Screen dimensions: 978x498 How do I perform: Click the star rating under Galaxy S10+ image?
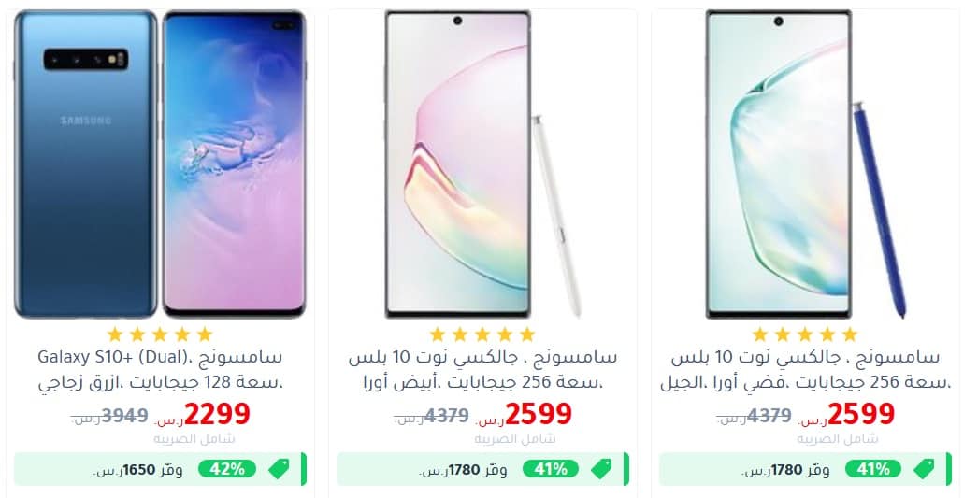[160, 334]
